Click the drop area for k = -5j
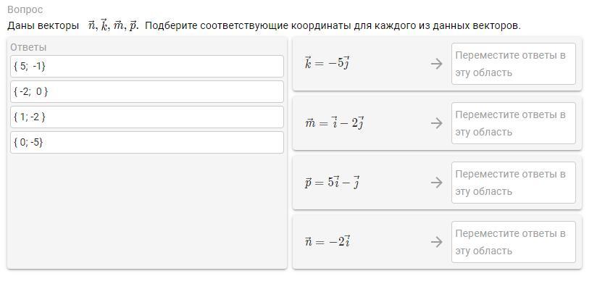This screenshot has width=605, height=284. [514, 64]
